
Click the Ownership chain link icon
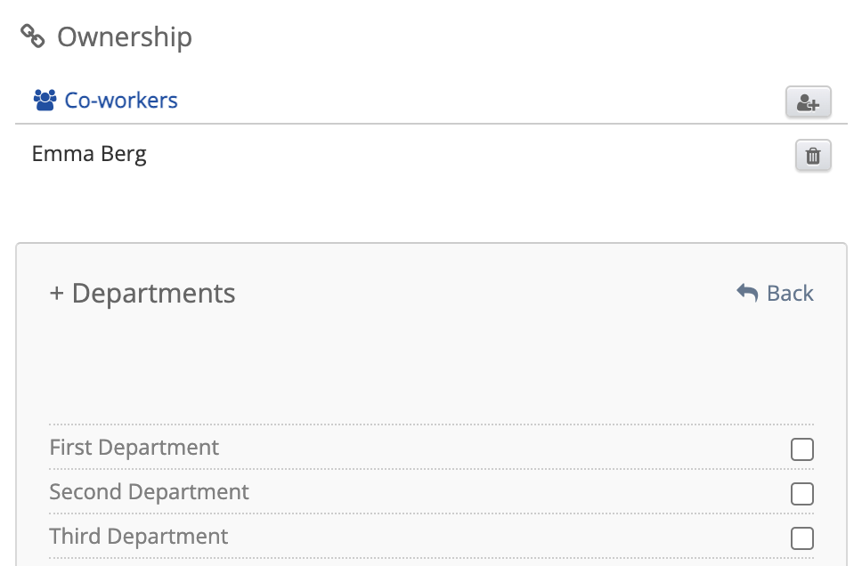tap(33, 36)
